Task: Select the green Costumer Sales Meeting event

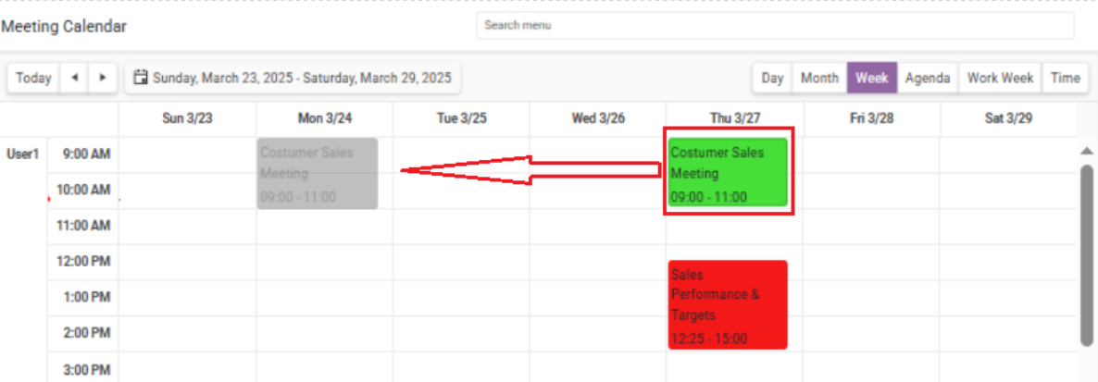Action: click(728, 173)
